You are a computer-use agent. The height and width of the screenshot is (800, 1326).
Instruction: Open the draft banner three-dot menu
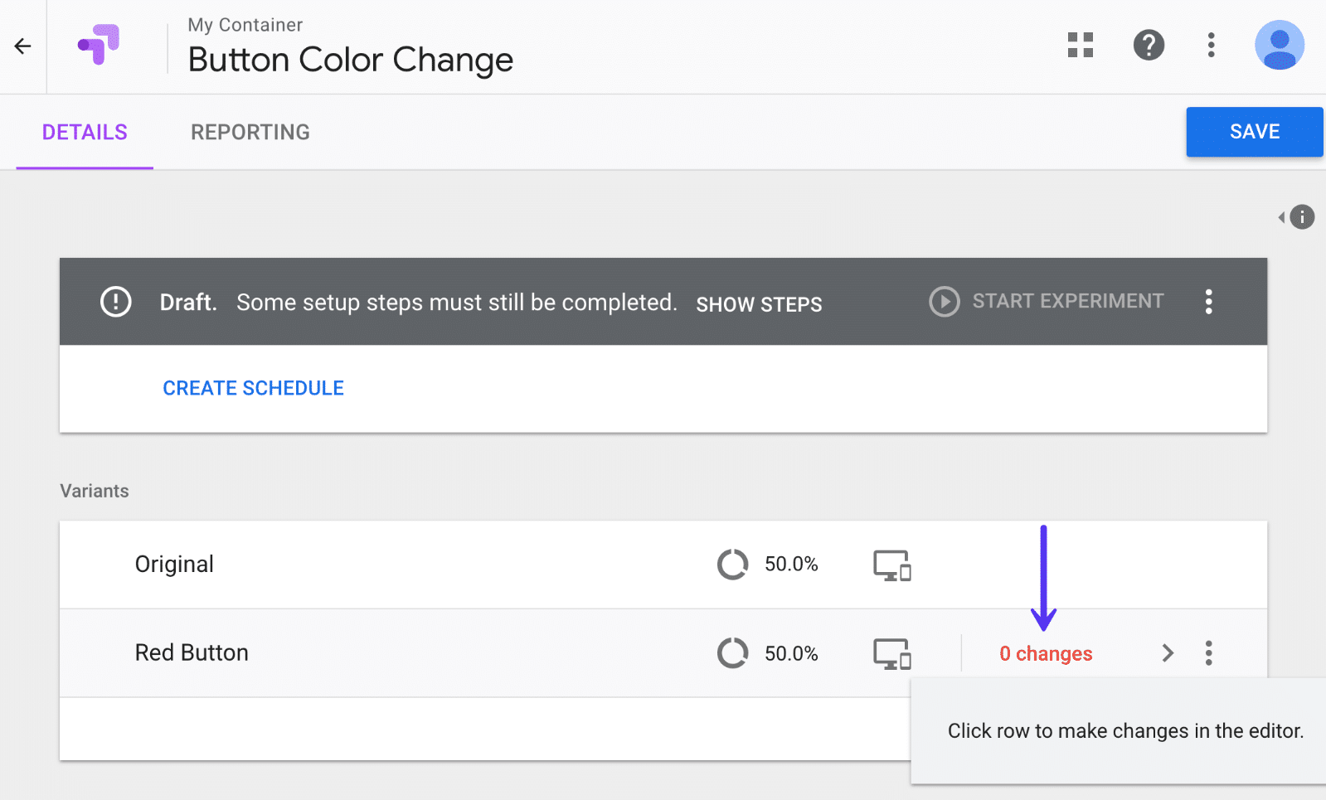[1208, 302]
